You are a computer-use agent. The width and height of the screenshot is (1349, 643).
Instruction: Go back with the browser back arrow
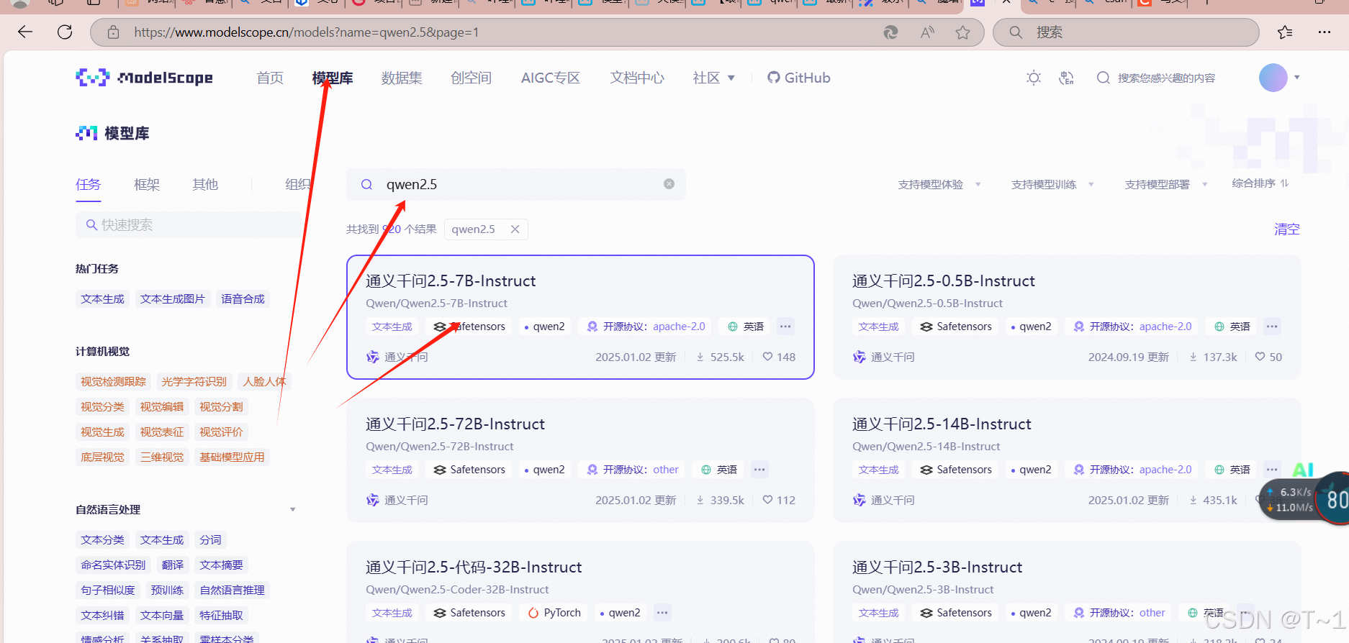pos(25,32)
